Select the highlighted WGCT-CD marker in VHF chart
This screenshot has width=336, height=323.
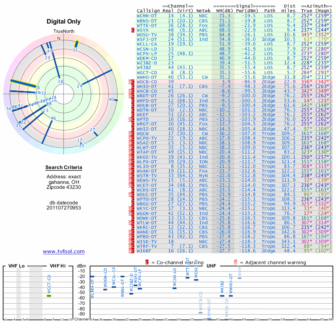tap(49, 296)
